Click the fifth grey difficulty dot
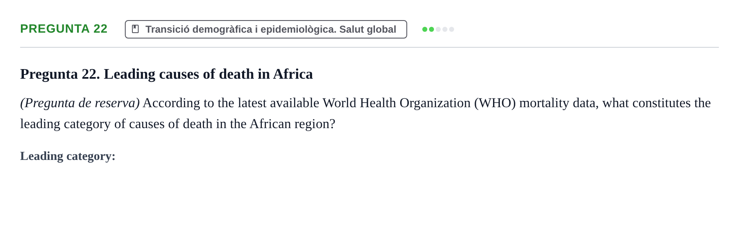This screenshot has width=739, height=242. click(x=452, y=29)
